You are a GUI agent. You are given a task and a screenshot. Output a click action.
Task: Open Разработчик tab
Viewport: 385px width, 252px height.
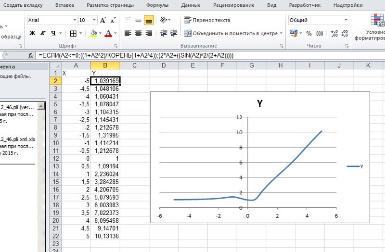coord(305,5)
